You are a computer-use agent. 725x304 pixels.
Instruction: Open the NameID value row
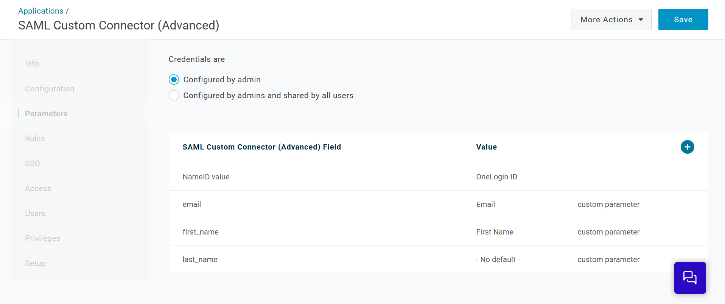[438, 177]
